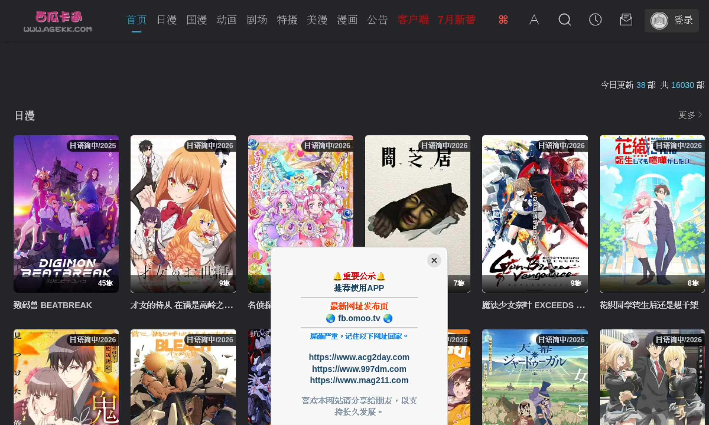Click the 登录 login button
709x425 pixels.
coord(672,20)
